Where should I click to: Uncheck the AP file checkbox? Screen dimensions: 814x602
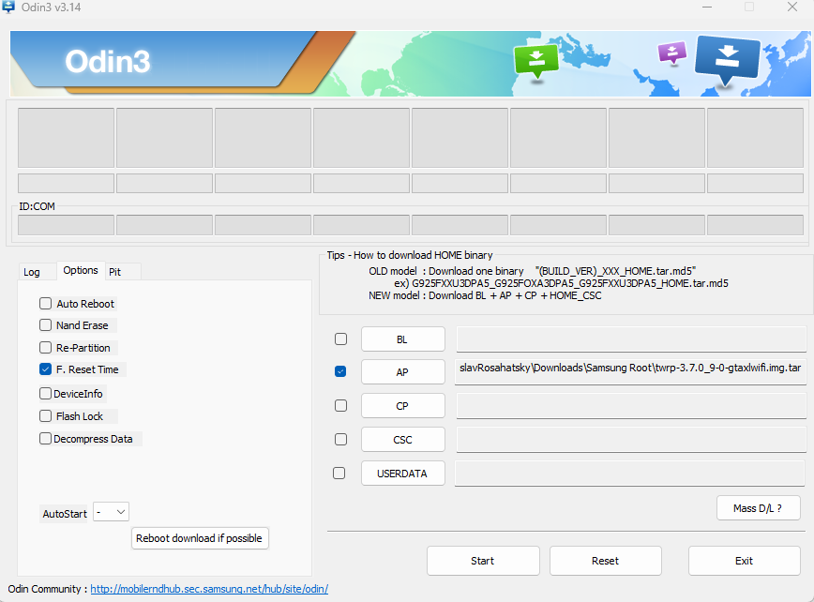tap(340, 372)
